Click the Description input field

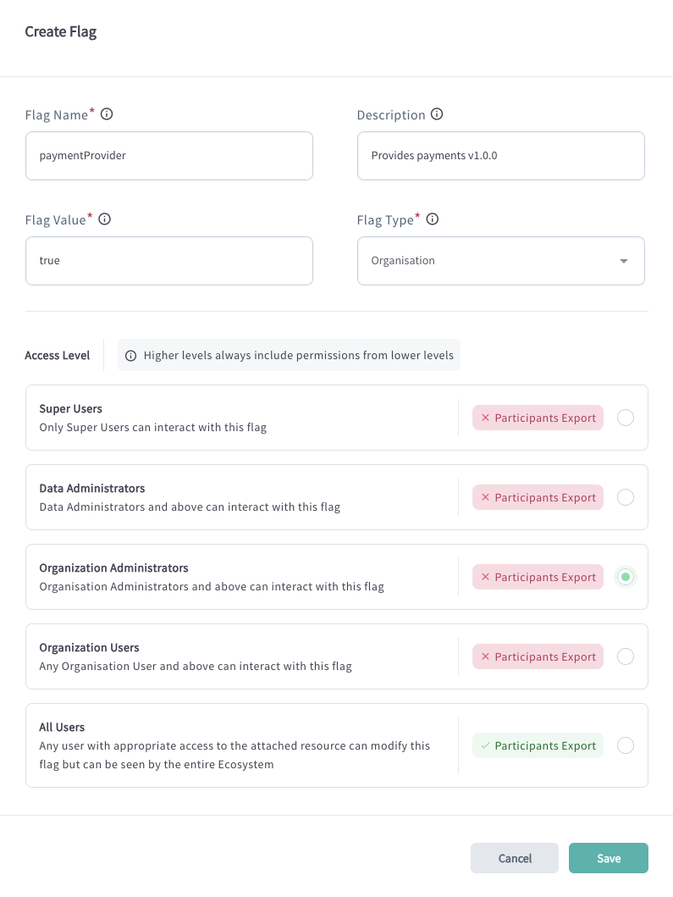(500, 156)
